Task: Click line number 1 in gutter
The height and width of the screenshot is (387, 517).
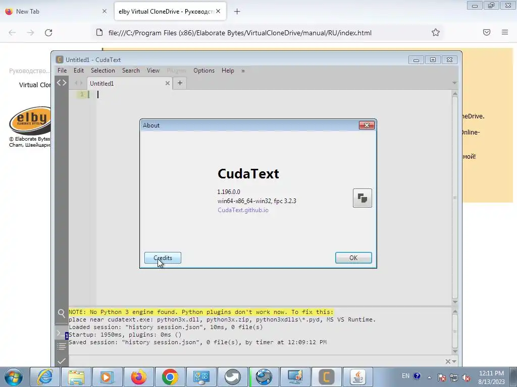Action: (x=82, y=94)
